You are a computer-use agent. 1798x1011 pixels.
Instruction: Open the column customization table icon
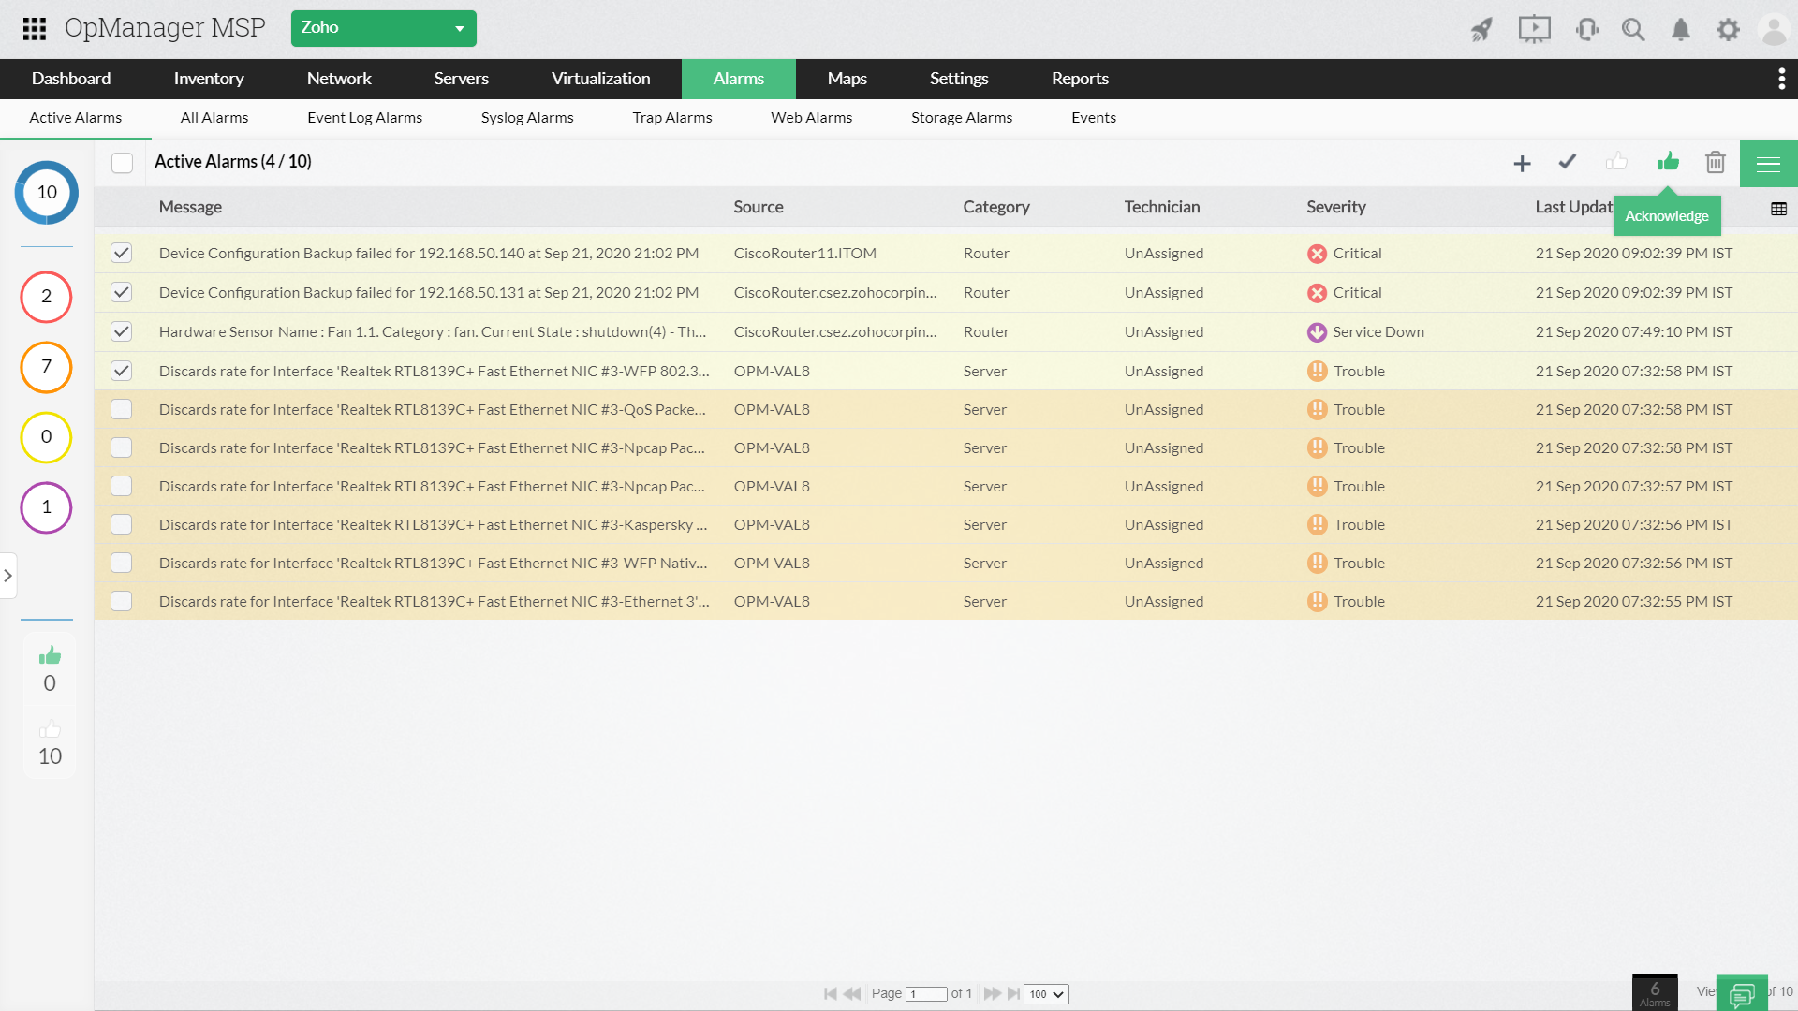(1778, 208)
